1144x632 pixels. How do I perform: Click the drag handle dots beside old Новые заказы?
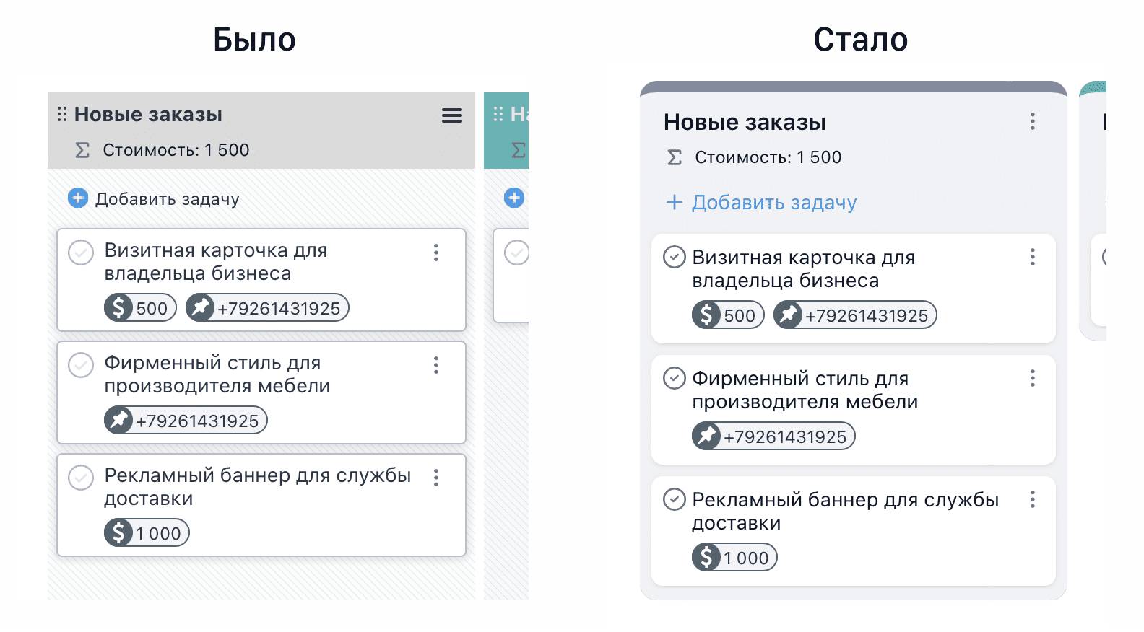point(62,114)
